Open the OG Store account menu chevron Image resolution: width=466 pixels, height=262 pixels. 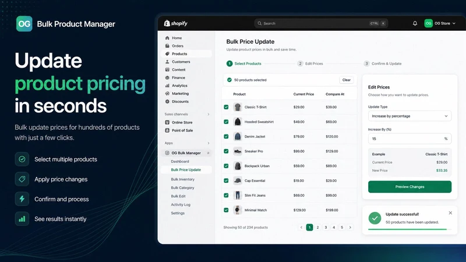tap(454, 23)
